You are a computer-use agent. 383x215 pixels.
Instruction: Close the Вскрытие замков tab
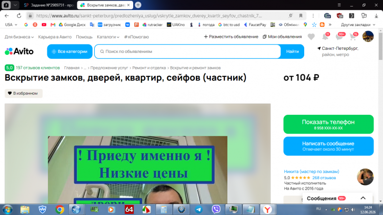[x=129, y=5]
